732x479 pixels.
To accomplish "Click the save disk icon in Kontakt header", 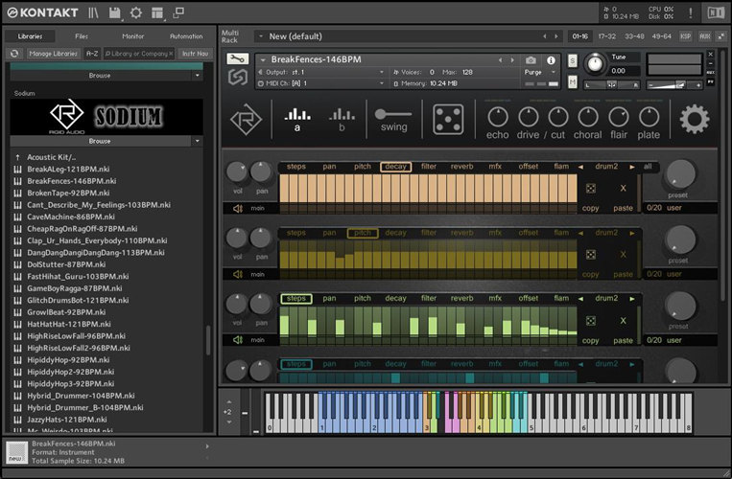I will (114, 12).
